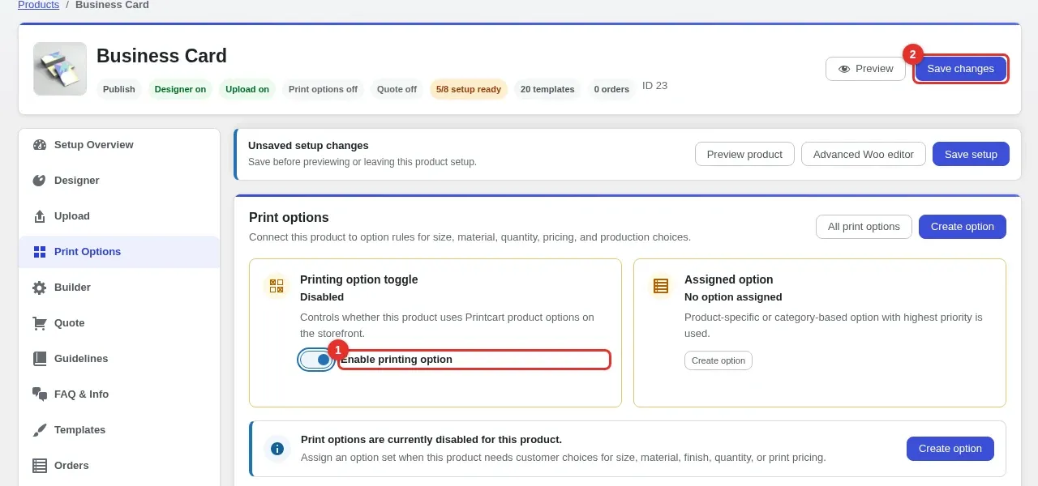The width and height of the screenshot is (1038, 486).
Task: Click the Enable printing option label
Action: 397,360
